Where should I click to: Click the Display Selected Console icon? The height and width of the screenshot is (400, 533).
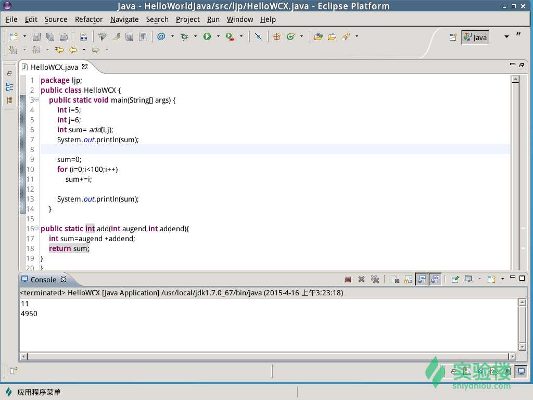tap(469, 280)
